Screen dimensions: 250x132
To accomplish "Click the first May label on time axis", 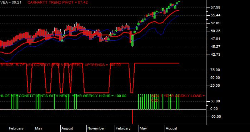I will click(x=39, y=128).
